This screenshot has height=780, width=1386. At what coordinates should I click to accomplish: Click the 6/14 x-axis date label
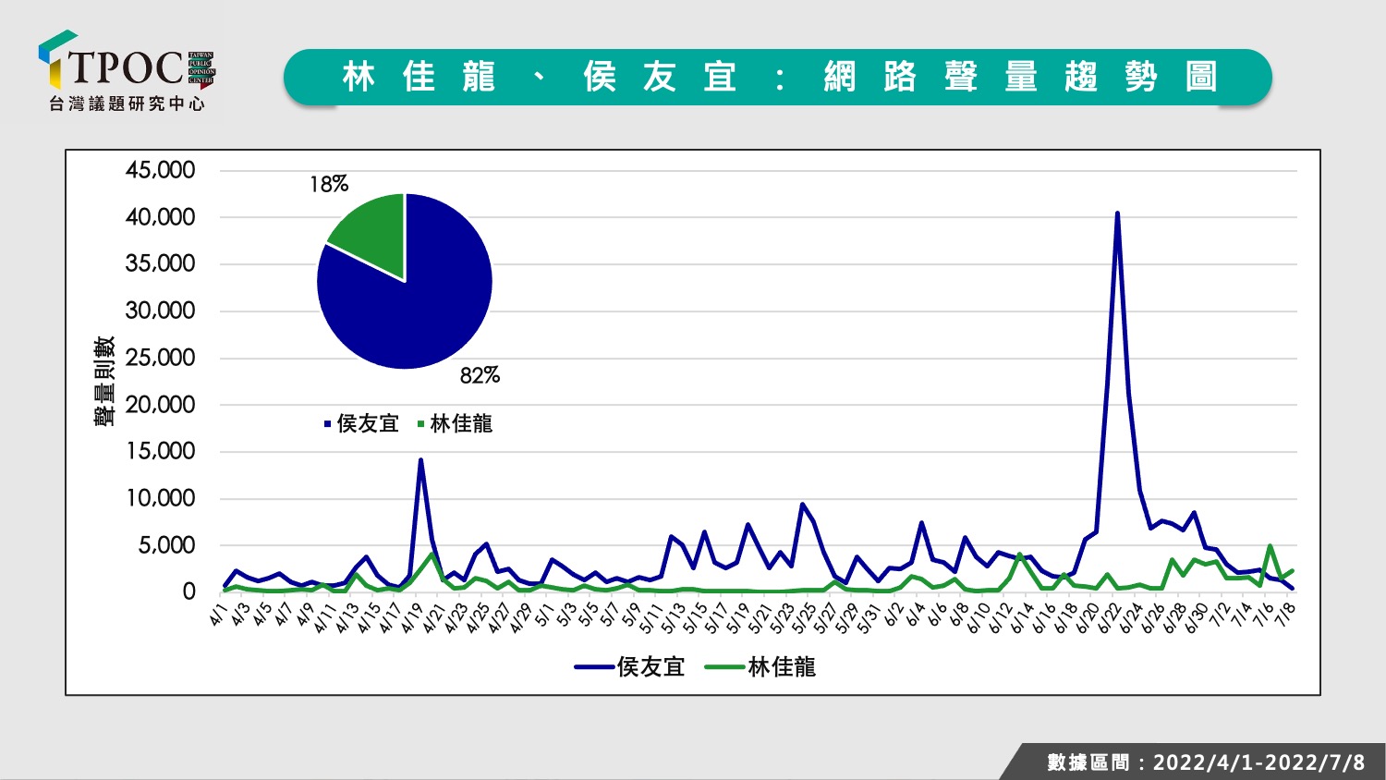(x=1022, y=616)
